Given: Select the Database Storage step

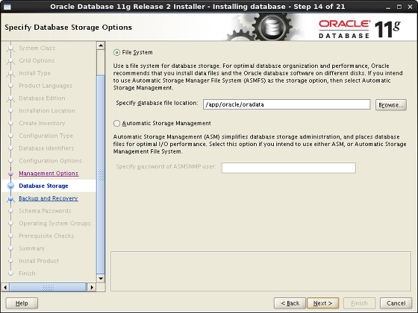Looking at the screenshot, I should pos(43,186).
